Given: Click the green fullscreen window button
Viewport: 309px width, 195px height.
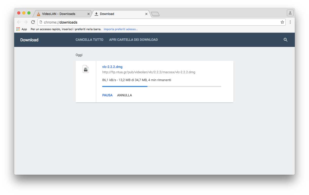Looking at the screenshot, I should [29, 13].
